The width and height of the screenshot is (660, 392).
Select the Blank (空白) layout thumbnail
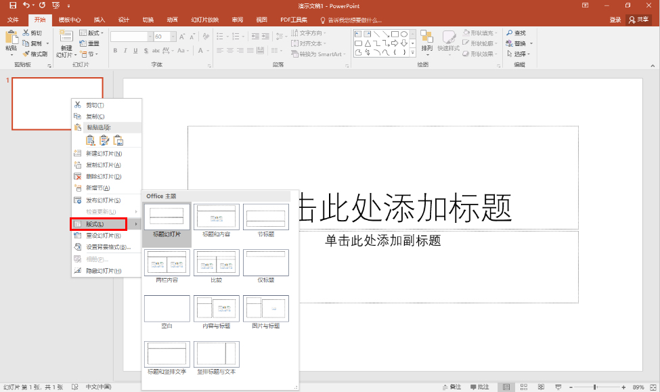(167, 309)
